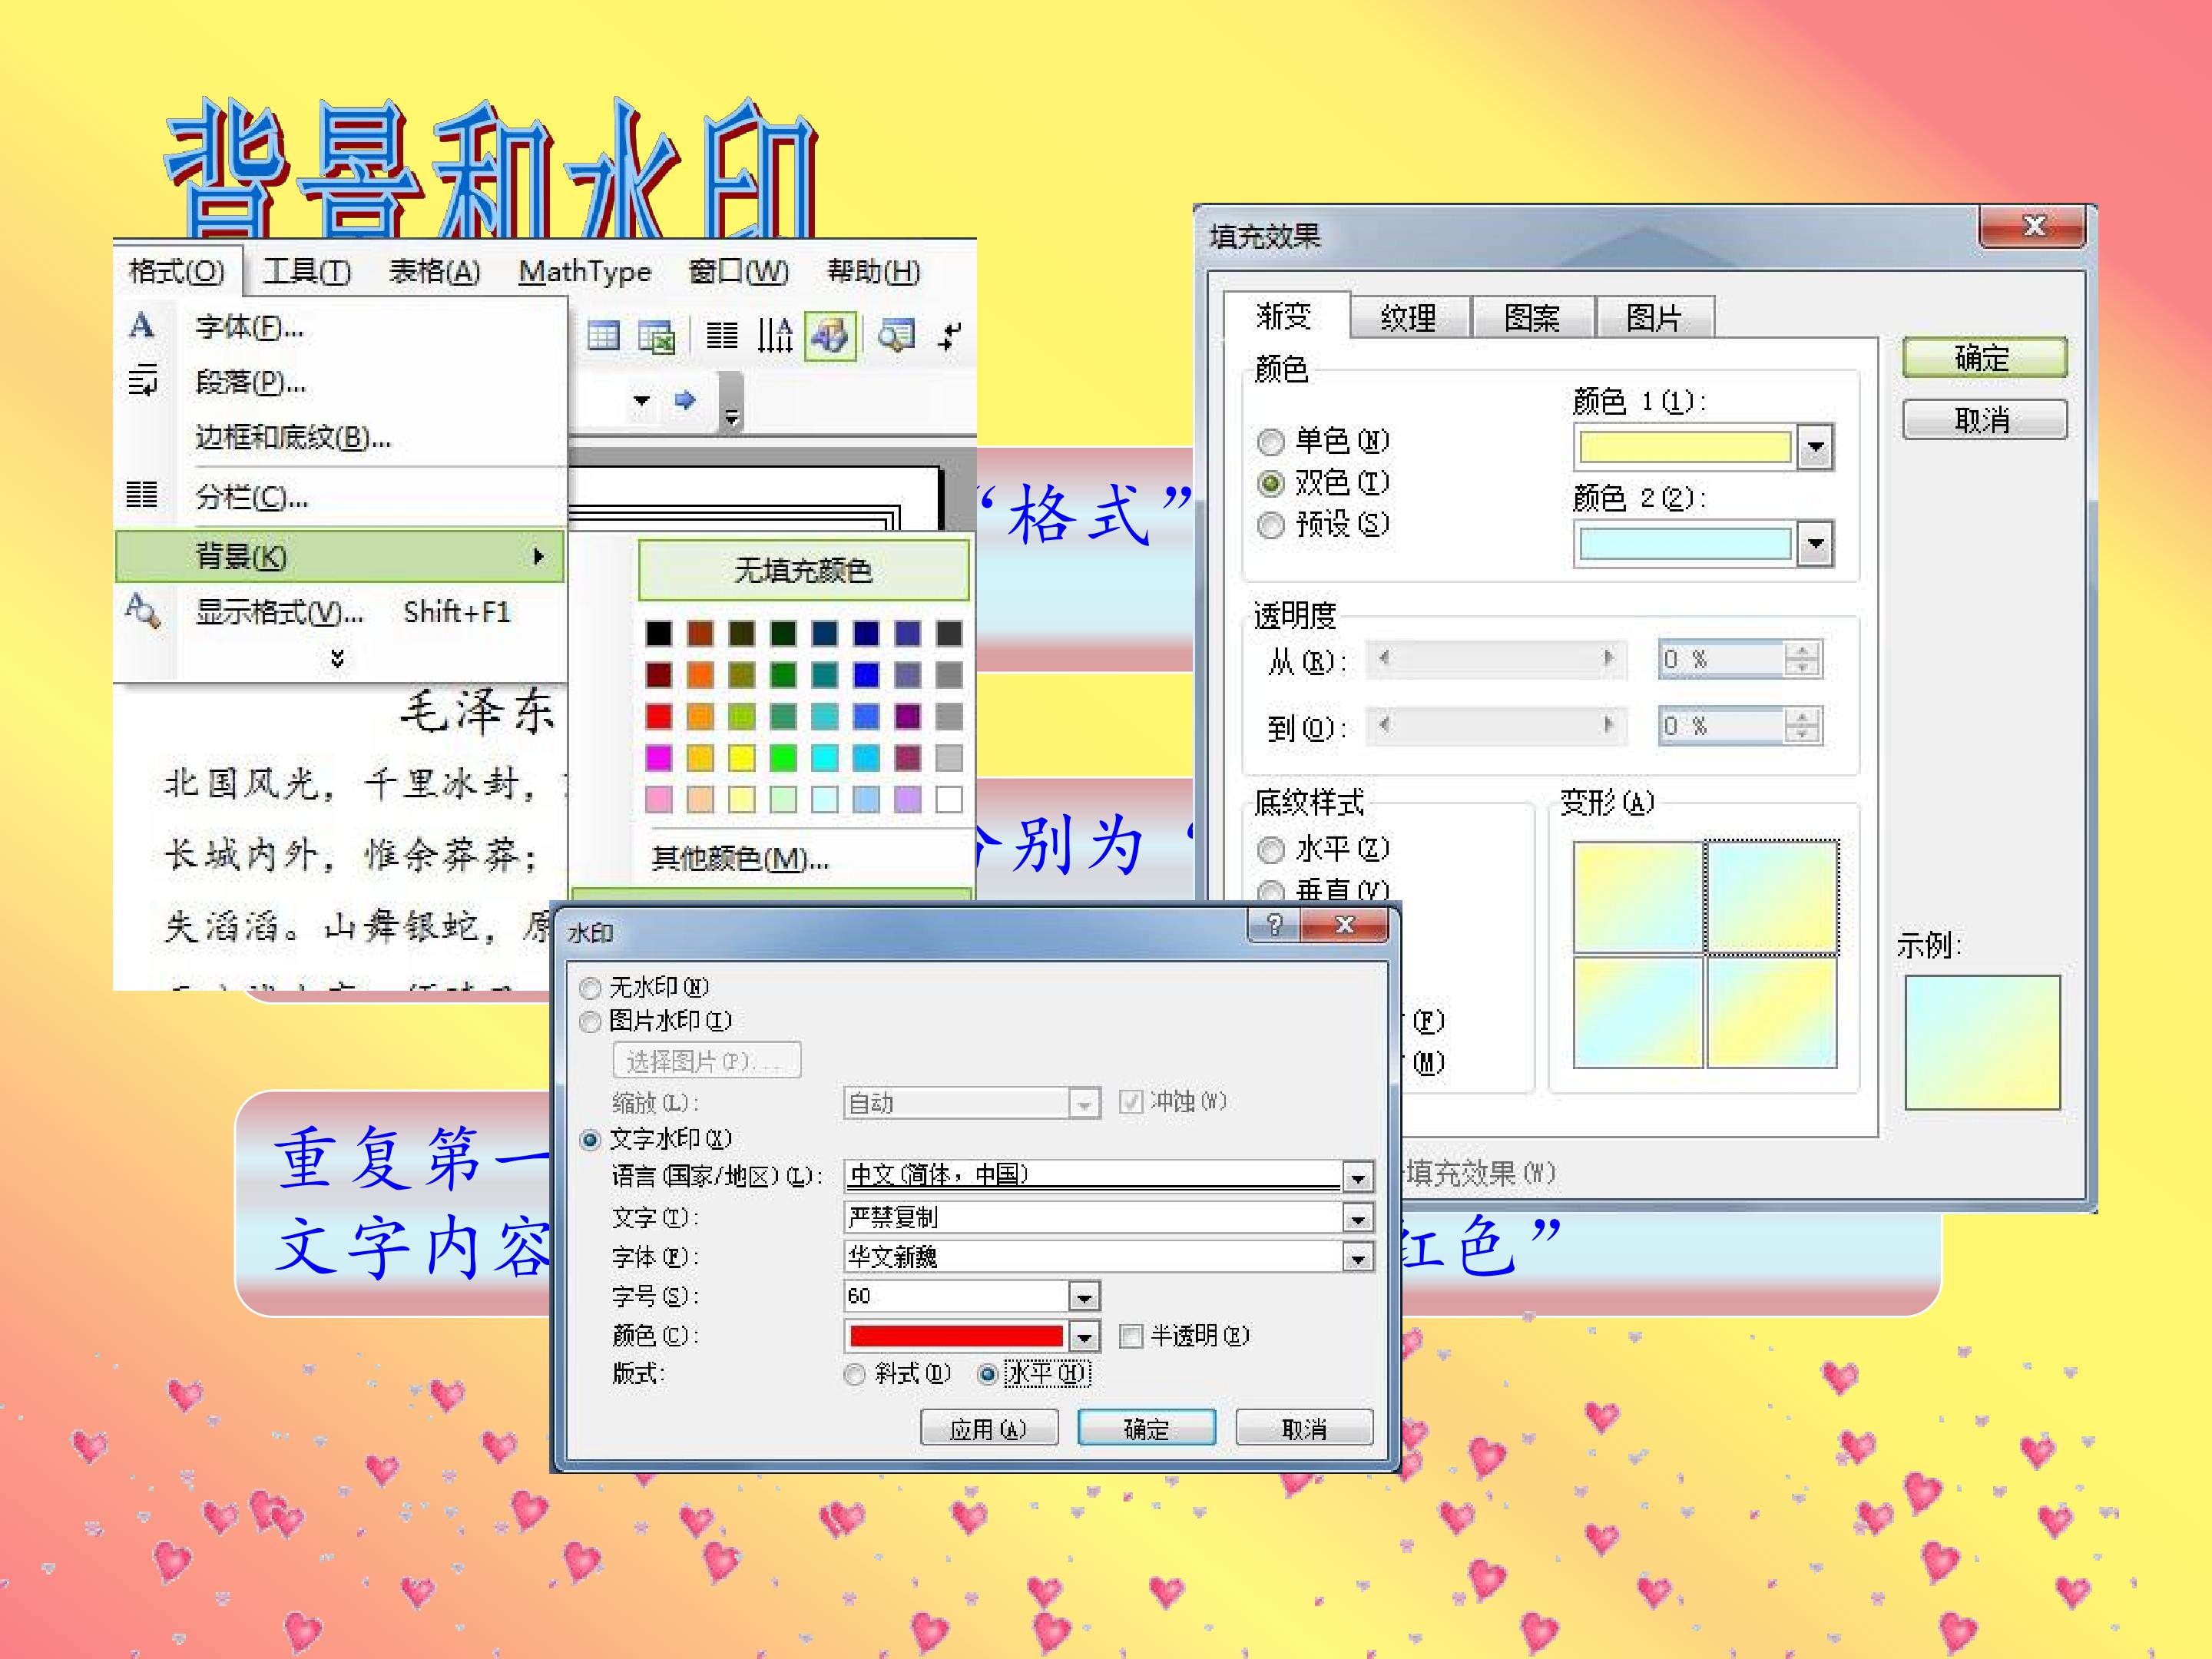Pick the bright yellow swatch in palette
The width and height of the screenshot is (2212, 1659).
(x=742, y=758)
